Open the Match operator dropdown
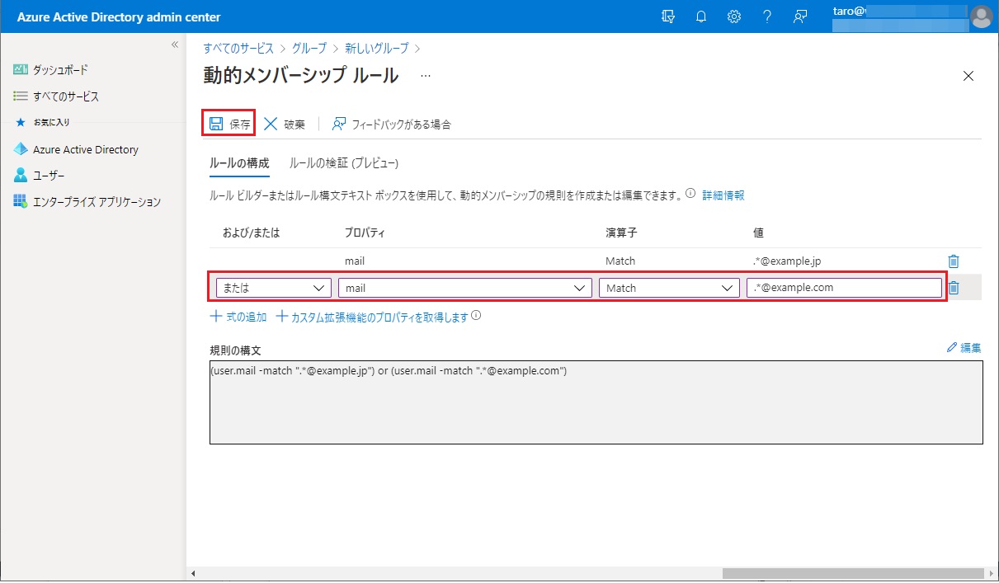This screenshot has height=583, width=999. (668, 288)
